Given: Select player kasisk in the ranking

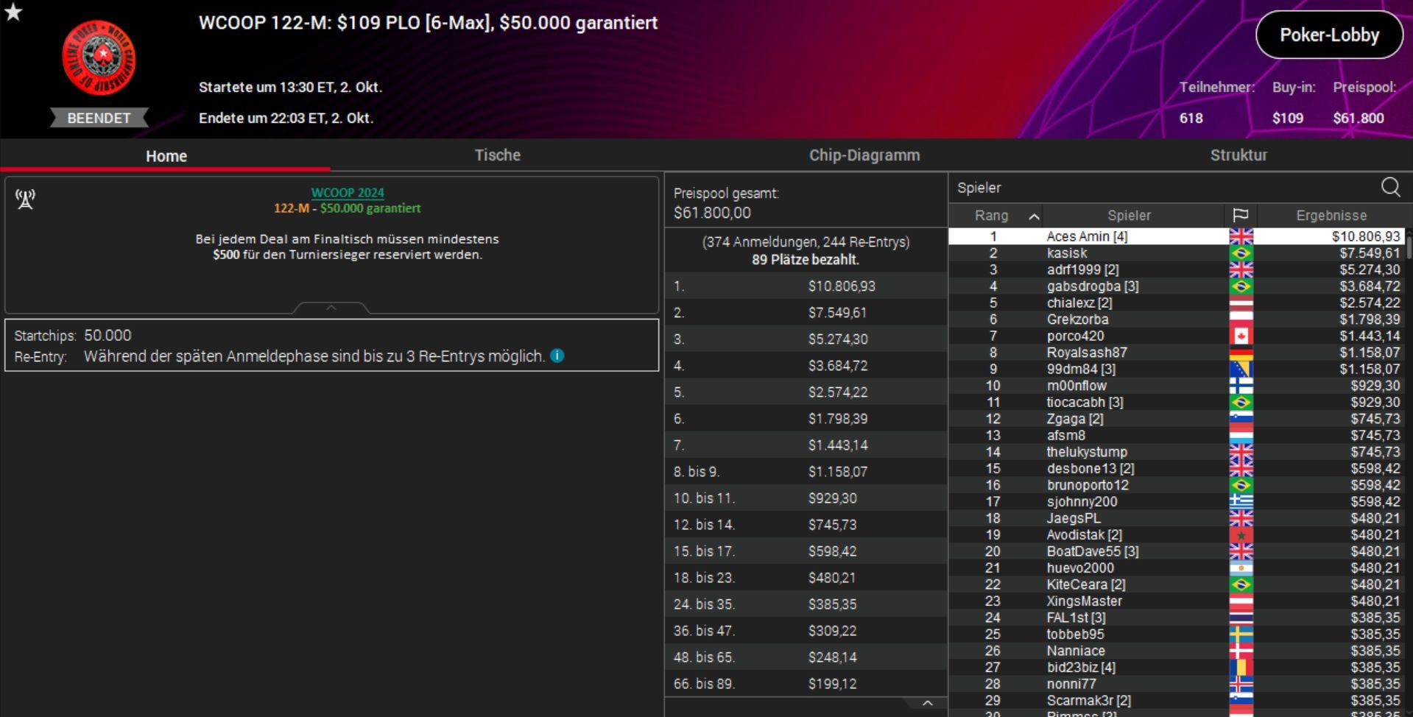Looking at the screenshot, I should 1066,253.
